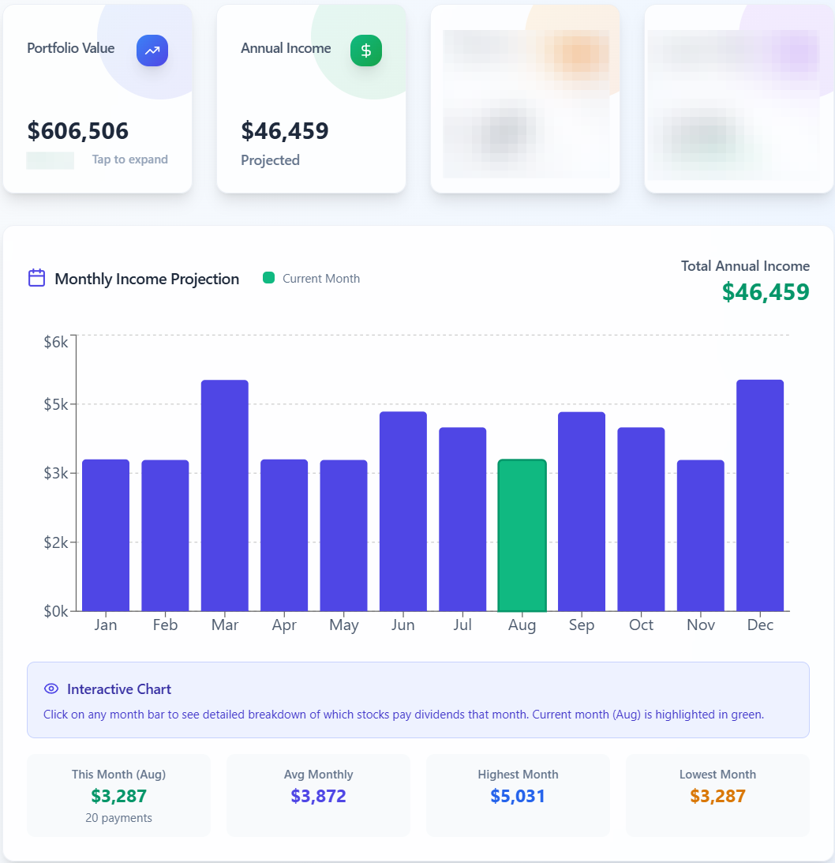The image size is (835, 863).
Task: Open the Annual Income $46,459 card
Action: coord(311,99)
